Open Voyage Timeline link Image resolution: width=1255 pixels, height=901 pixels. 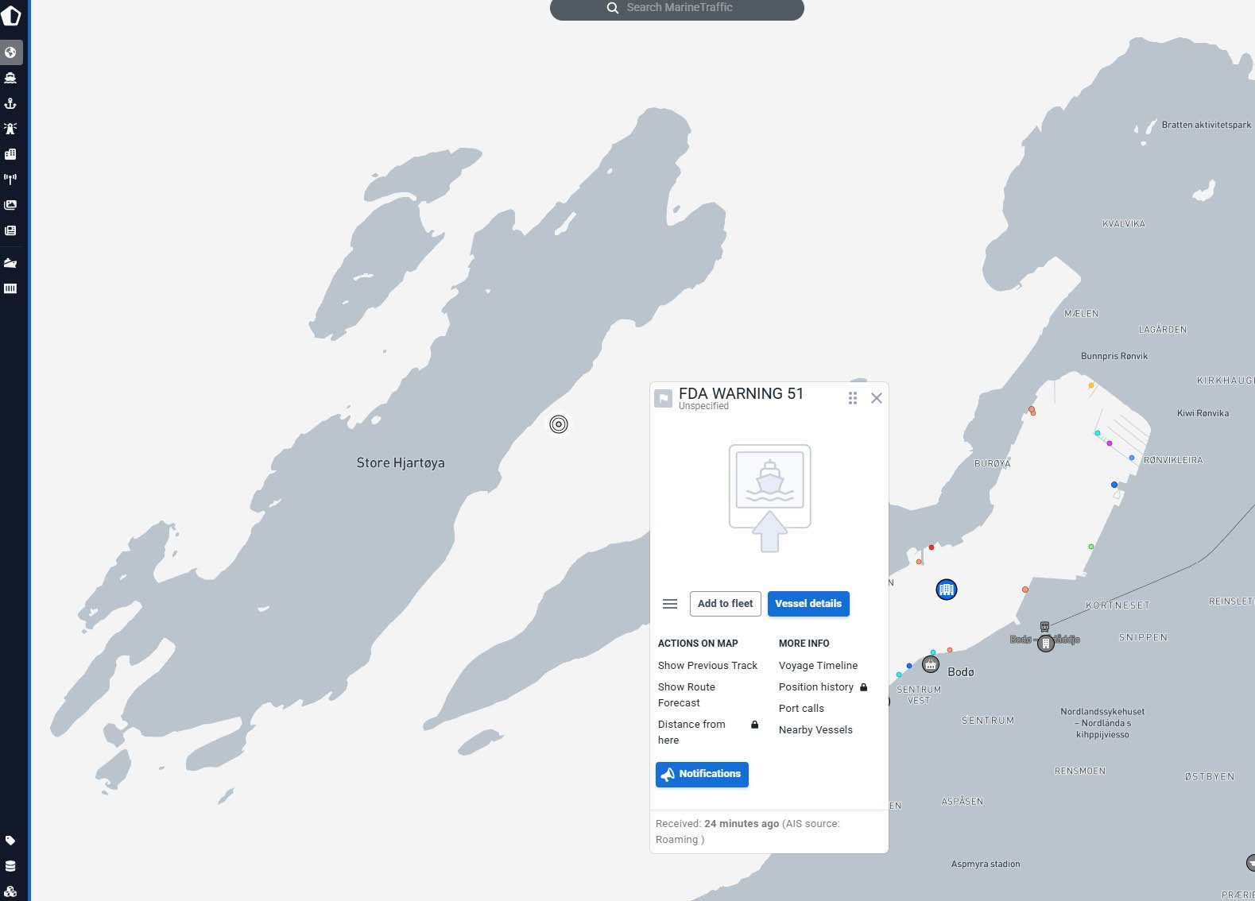[x=818, y=666]
